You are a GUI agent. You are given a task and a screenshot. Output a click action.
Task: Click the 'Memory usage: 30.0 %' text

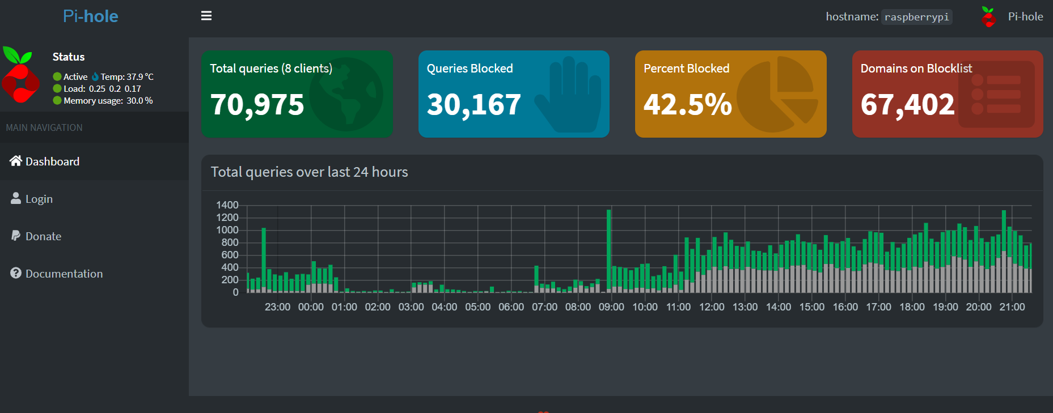[x=108, y=100]
